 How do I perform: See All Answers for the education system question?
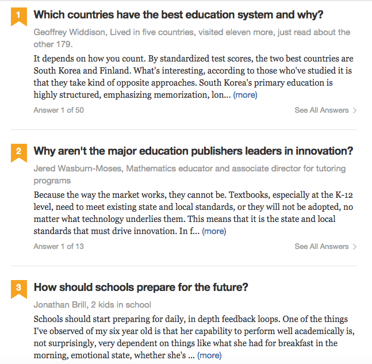pyautogui.click(x=321, y=110)
